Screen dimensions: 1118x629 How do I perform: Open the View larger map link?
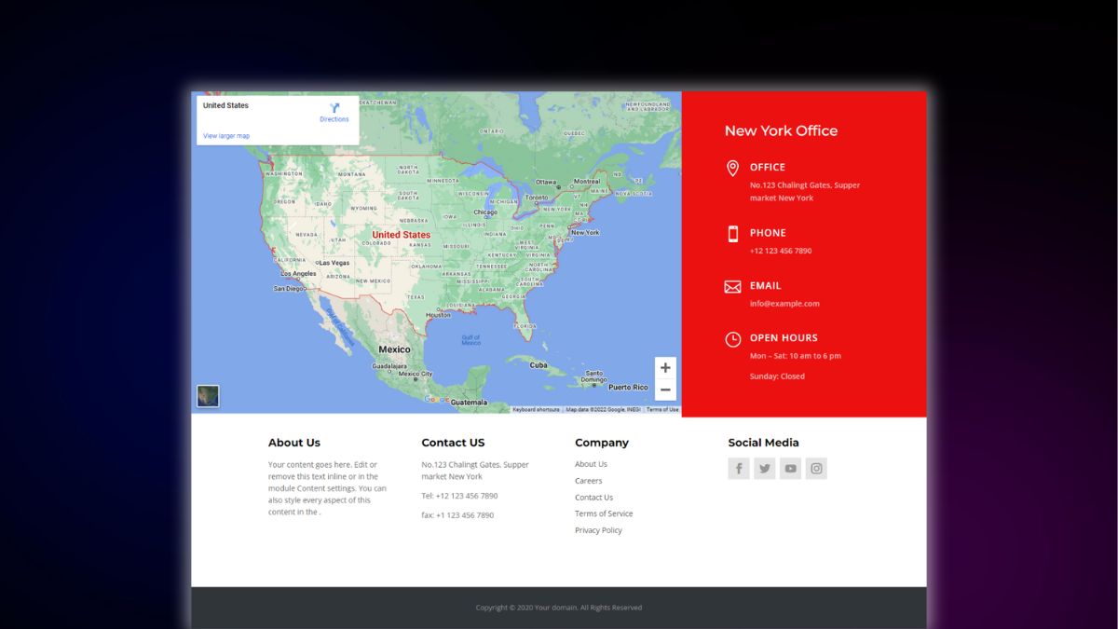tap(226, 136)
